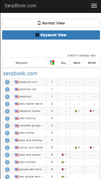Select the Keyword View button
This screenshot has height=179, width=101.
51,35
